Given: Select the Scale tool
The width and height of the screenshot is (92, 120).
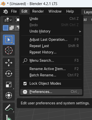Looking at the screenshot, I should pyautogui.click(x=9, y=84).
